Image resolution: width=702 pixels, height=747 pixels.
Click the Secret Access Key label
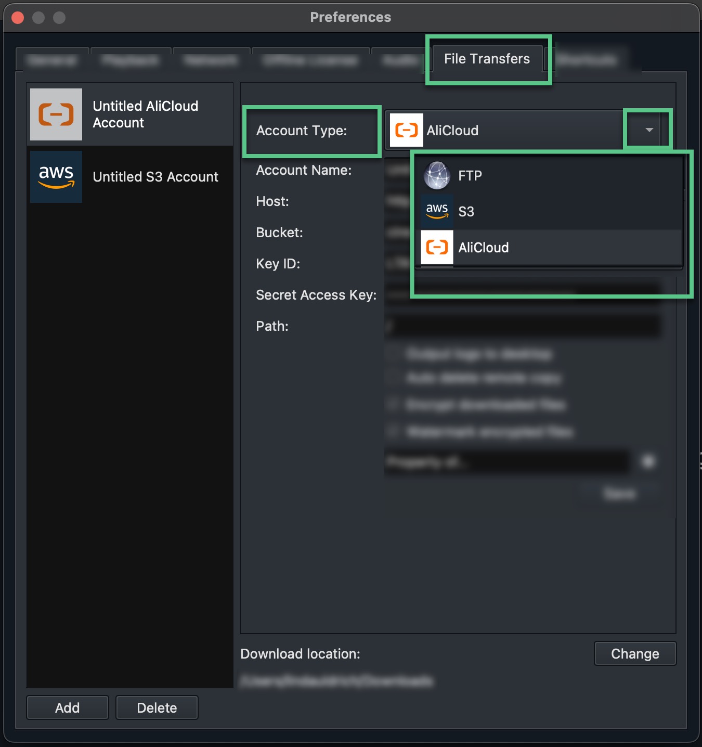[x=316, y=295]
